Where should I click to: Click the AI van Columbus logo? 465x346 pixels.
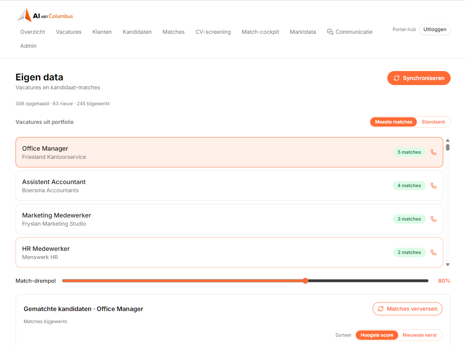pos(45,15)
